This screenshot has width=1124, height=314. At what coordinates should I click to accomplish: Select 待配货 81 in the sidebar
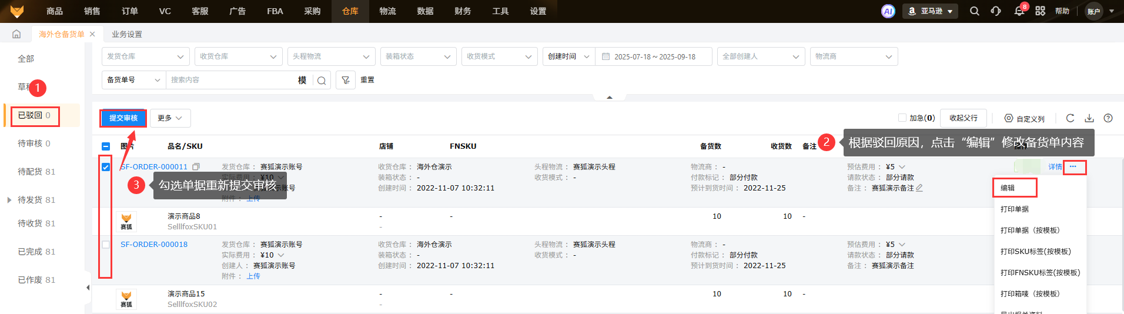[x=36, y=172]
